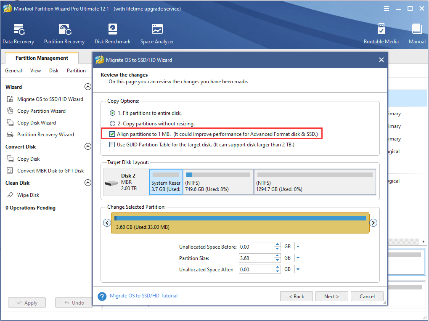Click the selected partition size bar
Screen dimensions: 429x321
tap(240, 223)
